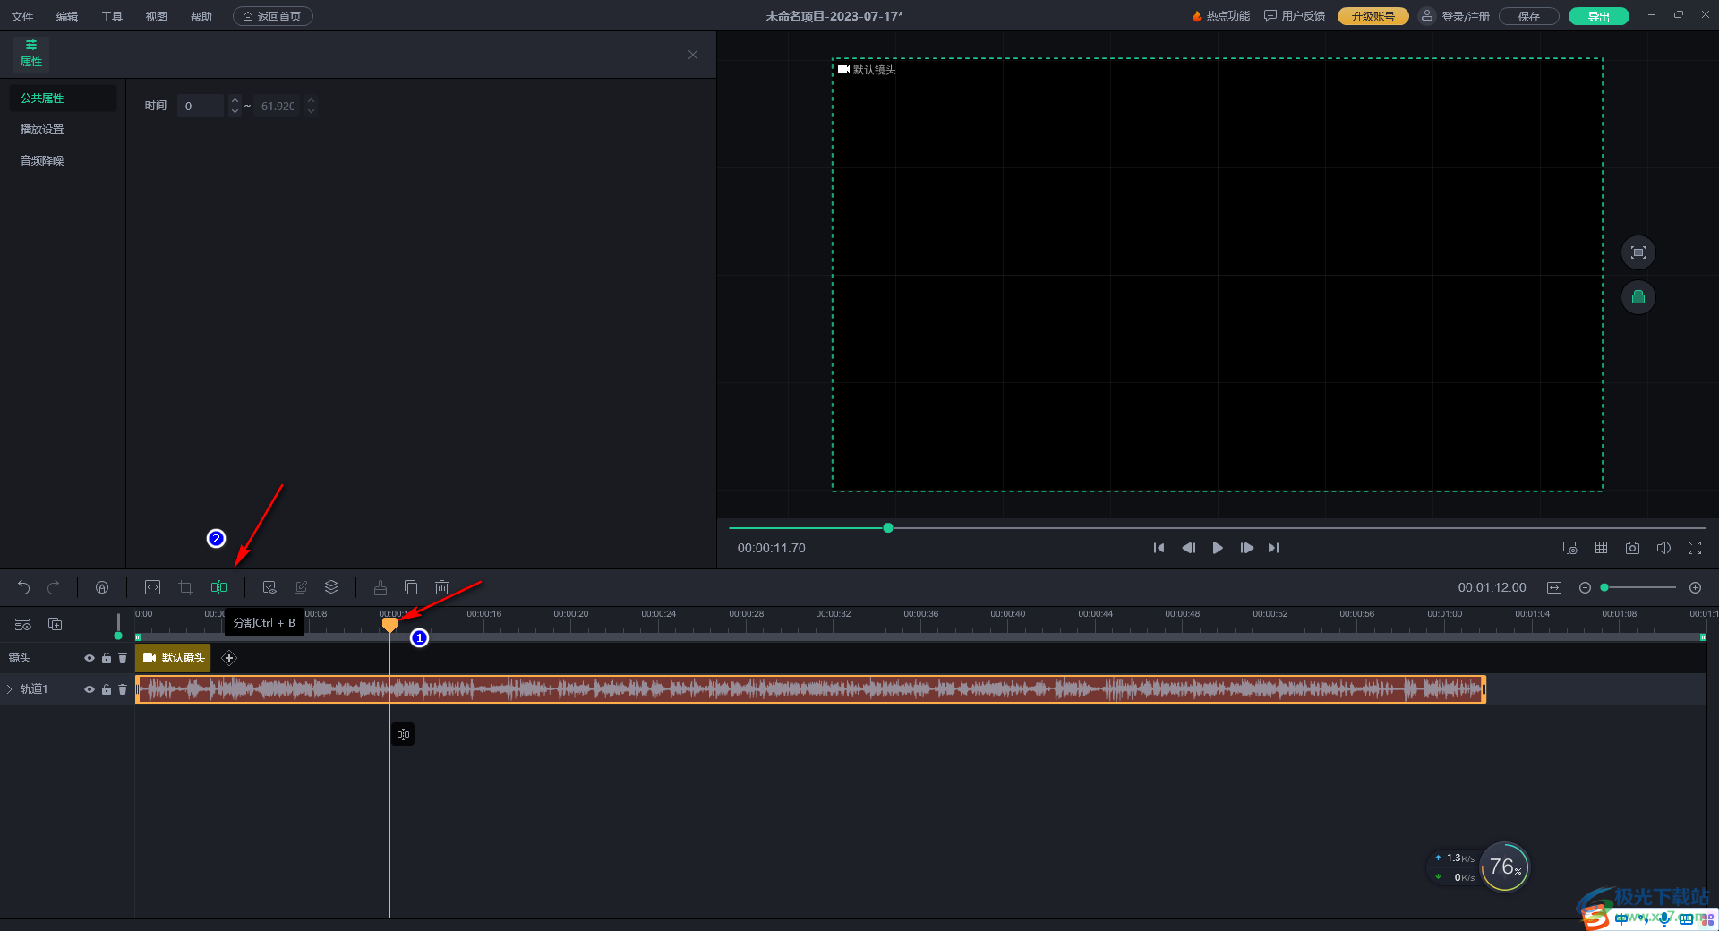
Task: Open 热点功能 hot features
Action: click(1221, 16)
